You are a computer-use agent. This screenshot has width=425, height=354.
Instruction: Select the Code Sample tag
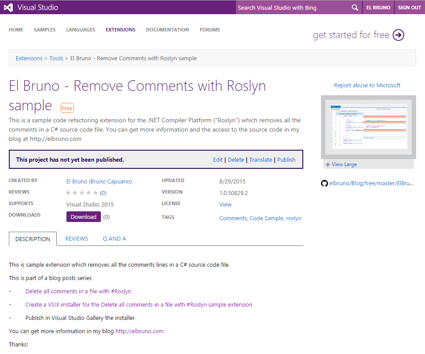coord(266,218)
